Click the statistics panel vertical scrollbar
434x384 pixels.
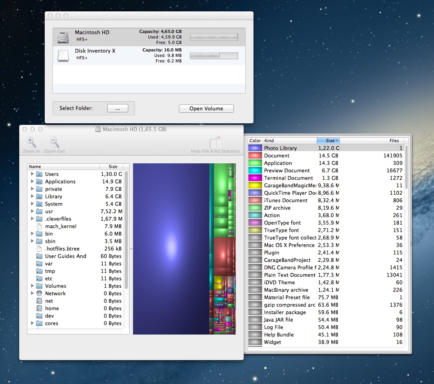click(407, 167)
